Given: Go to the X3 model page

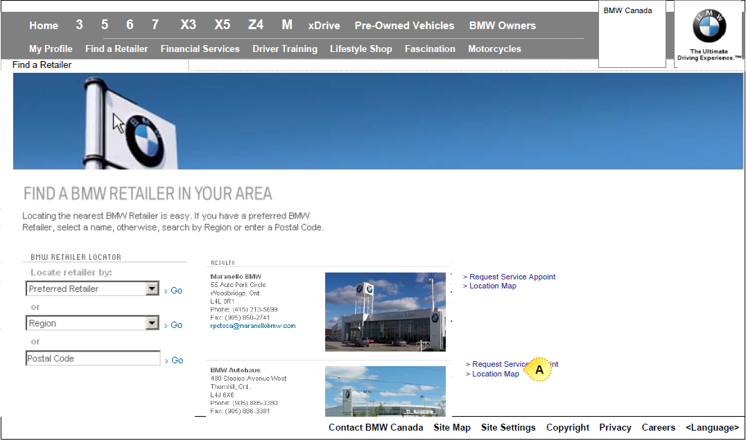Looking at the screenshot, I should 189,25.
